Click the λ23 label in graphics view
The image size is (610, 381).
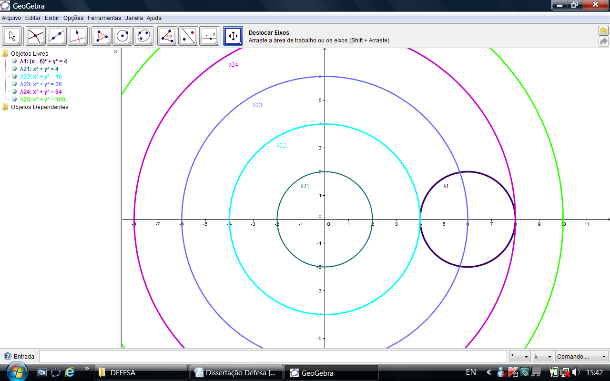pyautogui.click(x=257, y=105)
